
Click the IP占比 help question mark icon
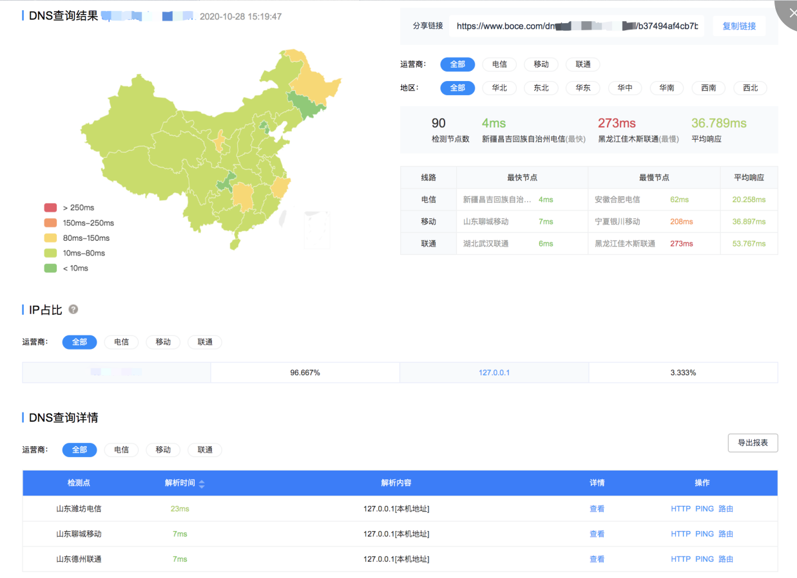point(73,310)
